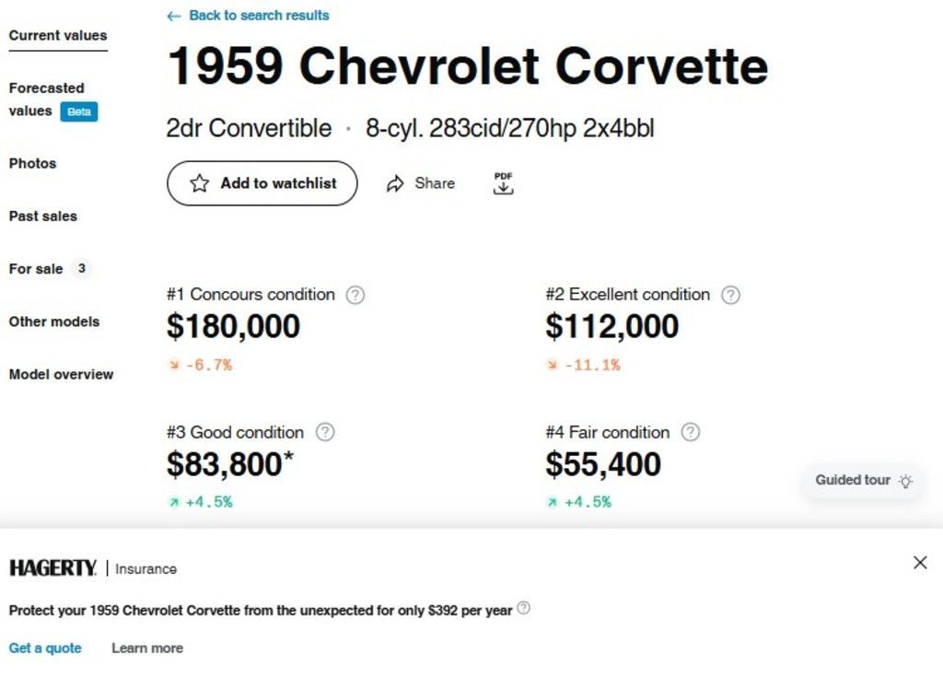Click help icon beside #2 Excellent condition

[x=730, y=295]
